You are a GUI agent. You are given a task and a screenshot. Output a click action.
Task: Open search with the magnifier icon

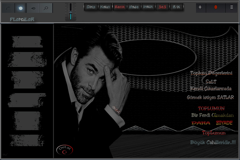click(x=46, y=8)
